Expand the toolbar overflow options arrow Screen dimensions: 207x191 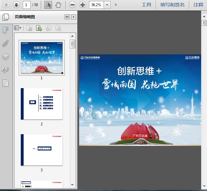[116, 5]
